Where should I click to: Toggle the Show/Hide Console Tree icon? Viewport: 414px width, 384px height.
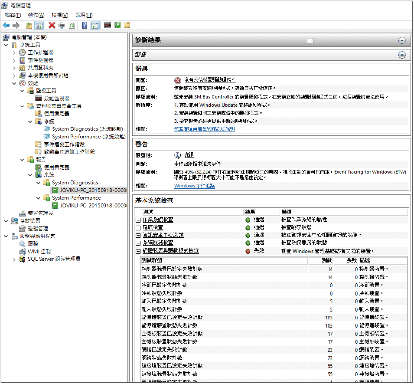click(x=39, y=25)
